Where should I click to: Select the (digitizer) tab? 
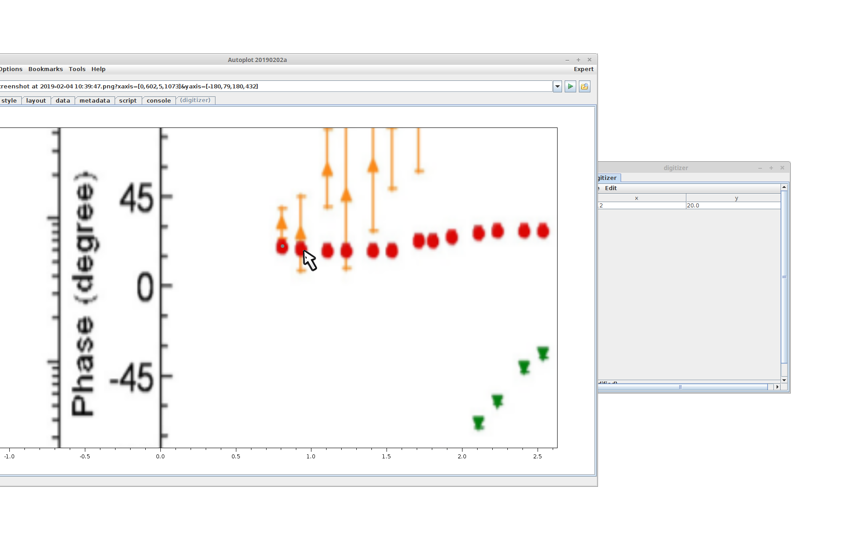pyautogui.click(x=195, y=100)
